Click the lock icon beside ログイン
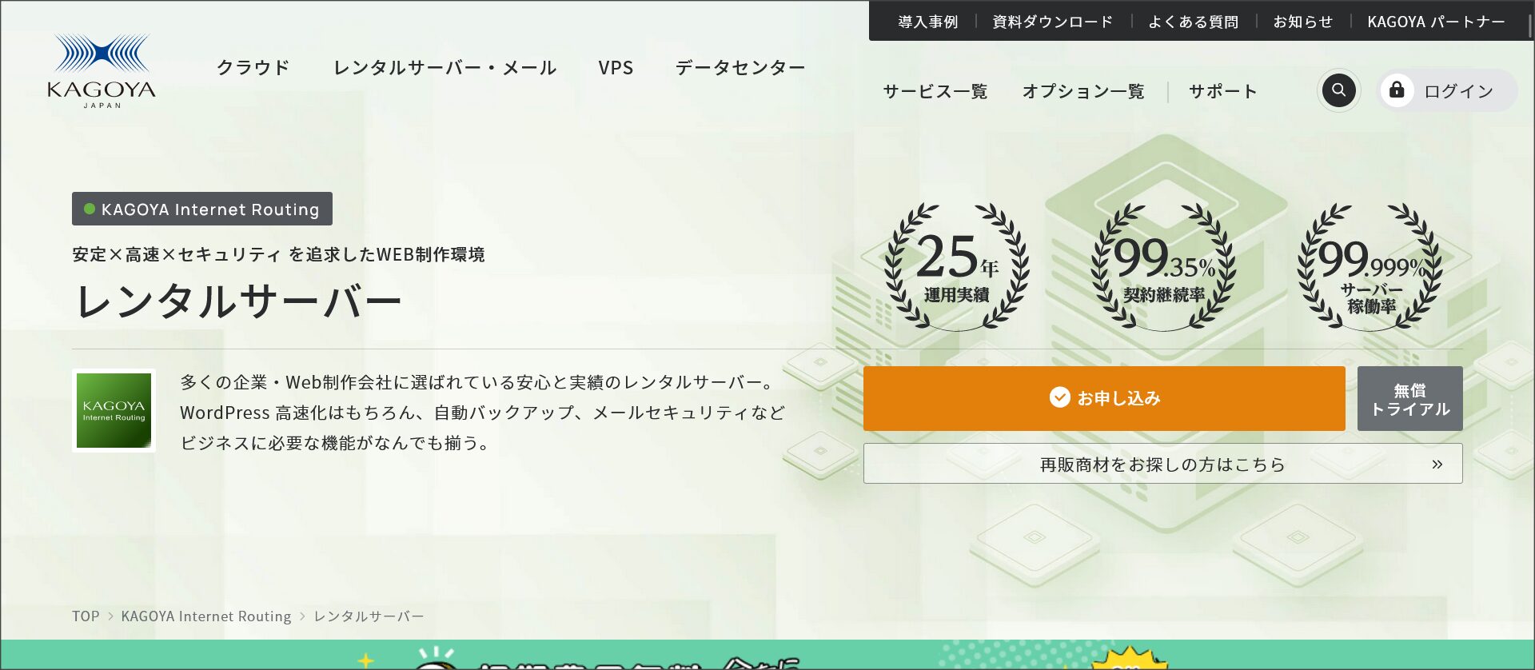 pos(1397,90)
